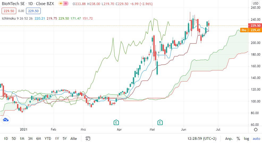Click the L219.70 low value
The height and width of the screenshot is (143, 262).
click(x=108, y=4)
